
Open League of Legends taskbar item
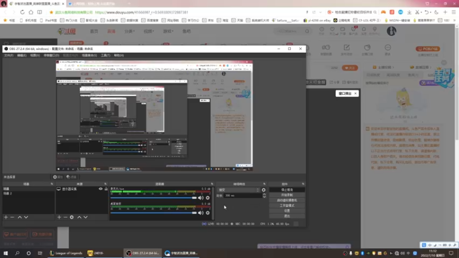[x=66, y=253]
